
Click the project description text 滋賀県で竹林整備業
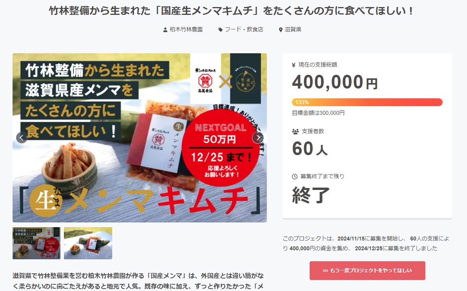coord(138,281)
